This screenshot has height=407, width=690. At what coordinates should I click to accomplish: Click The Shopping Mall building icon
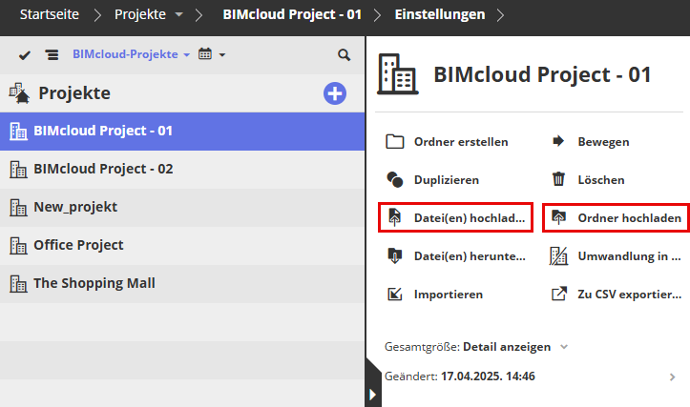pos(18,284)
